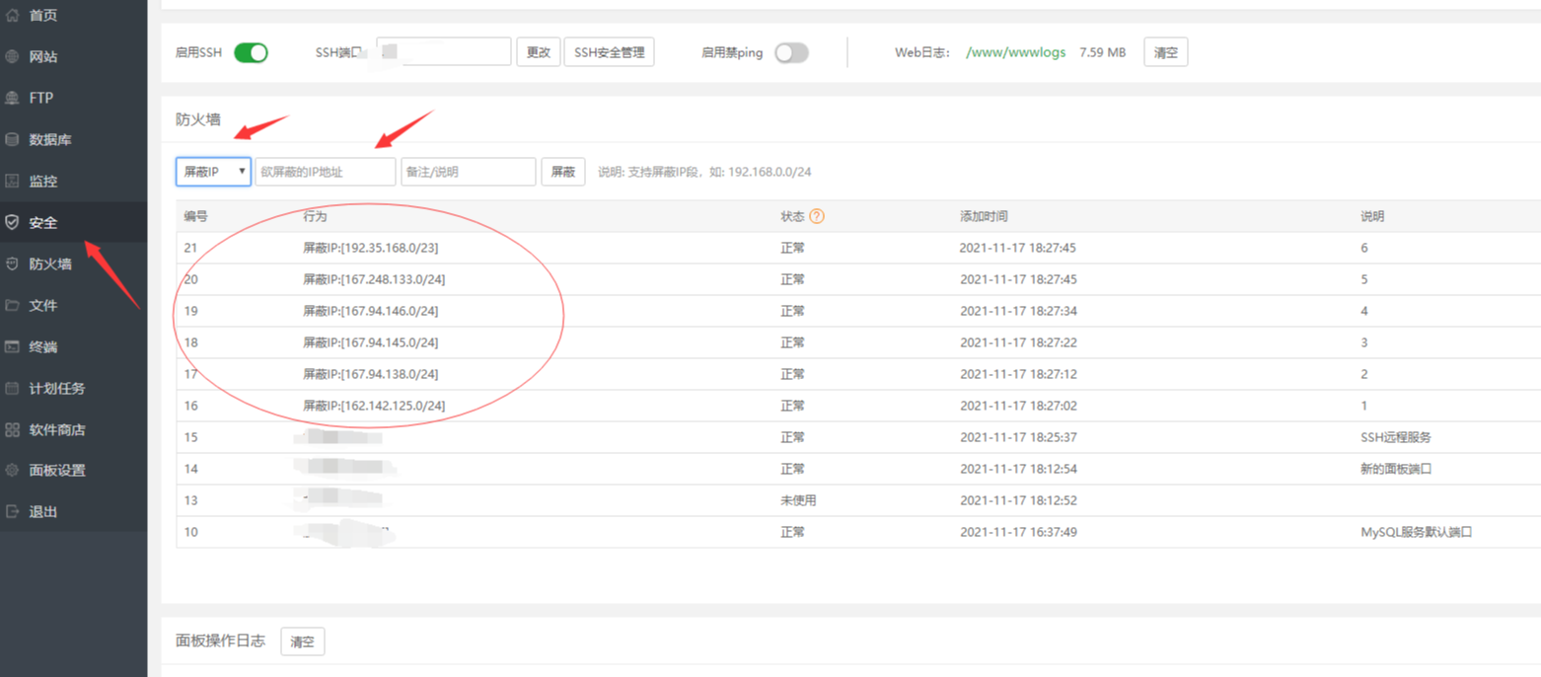The image size is (1541, 677).
Task: Click the 7.59 MB log size text
Action: coord(1102,52)
